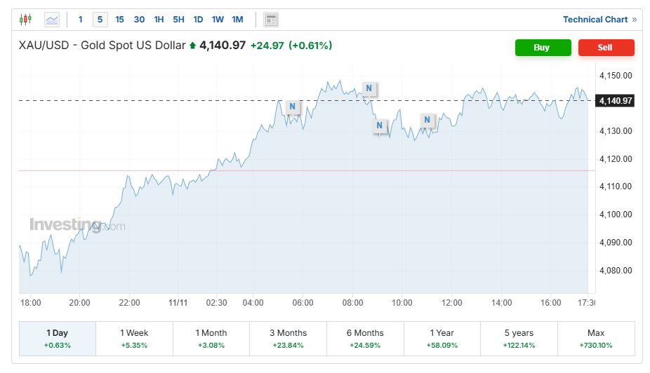Click the news marker near 09:00 dip
650x373 pixels.
(379, 126)
